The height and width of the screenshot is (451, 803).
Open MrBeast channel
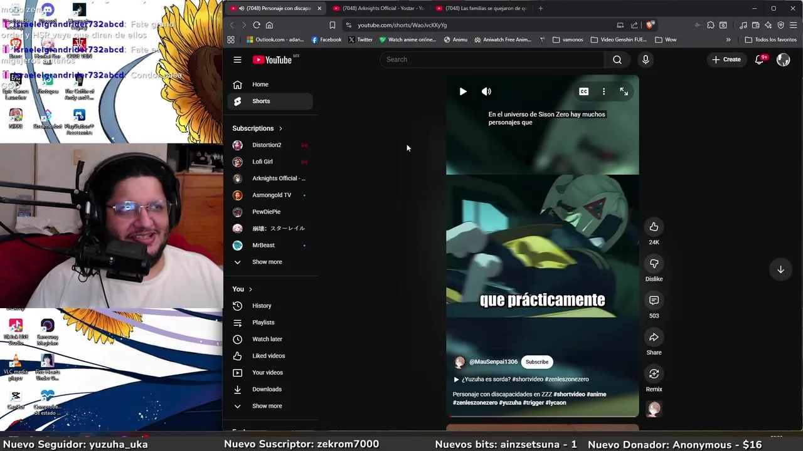[x=271, y=246]
